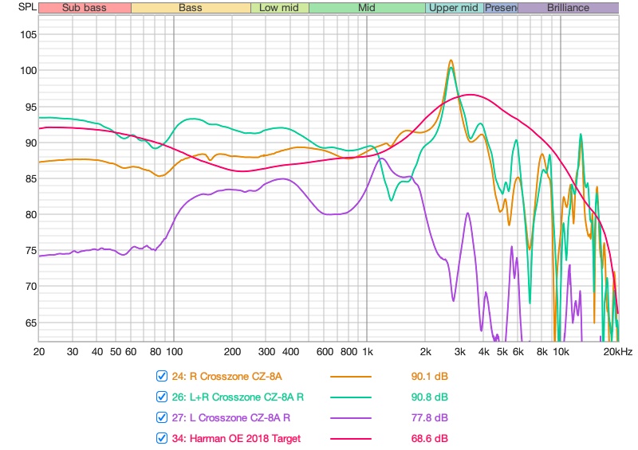638x450 pixels.
Task: Click the '24: R Crosszone CZ-8A' legend label
Action: click(226, 377)
